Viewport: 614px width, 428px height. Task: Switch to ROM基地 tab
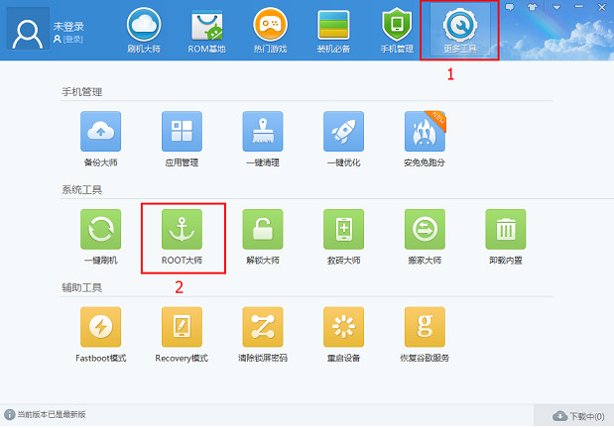pyautogui.click(x=207, y=30)
